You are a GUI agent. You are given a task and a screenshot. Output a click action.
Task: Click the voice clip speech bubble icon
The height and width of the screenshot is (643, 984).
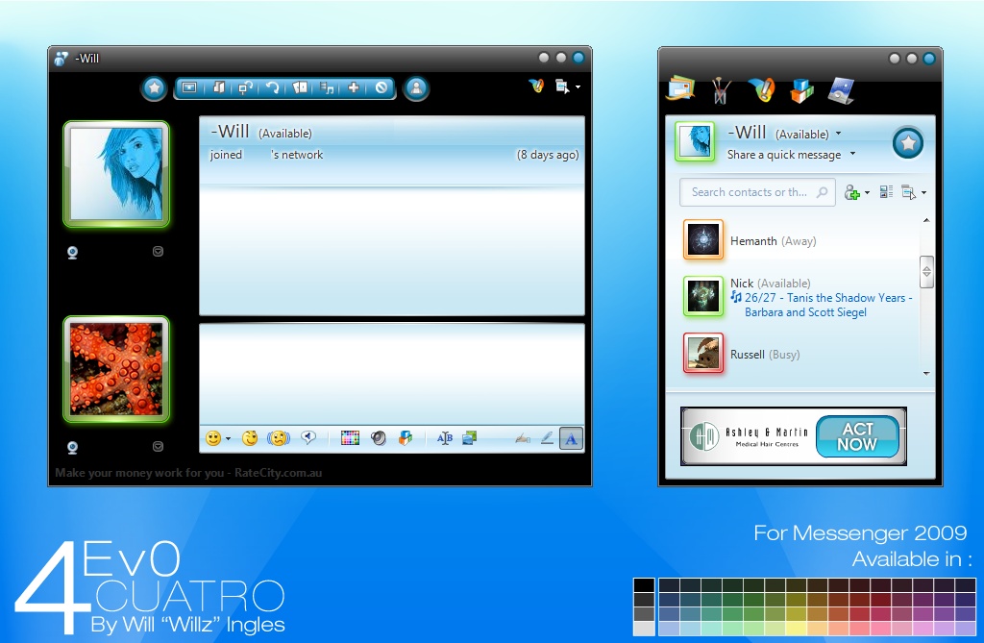308,437
